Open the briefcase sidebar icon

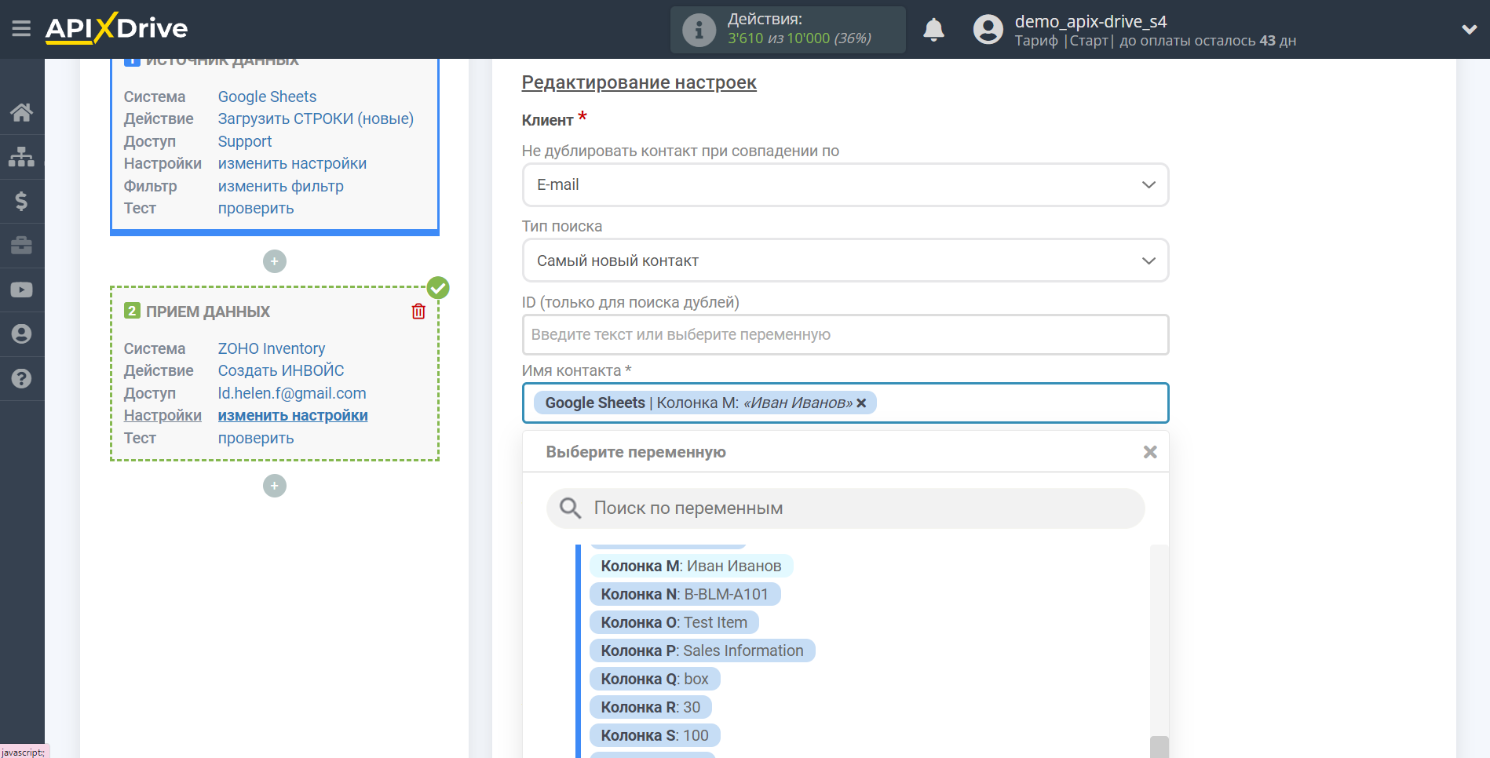pos(21,246)
